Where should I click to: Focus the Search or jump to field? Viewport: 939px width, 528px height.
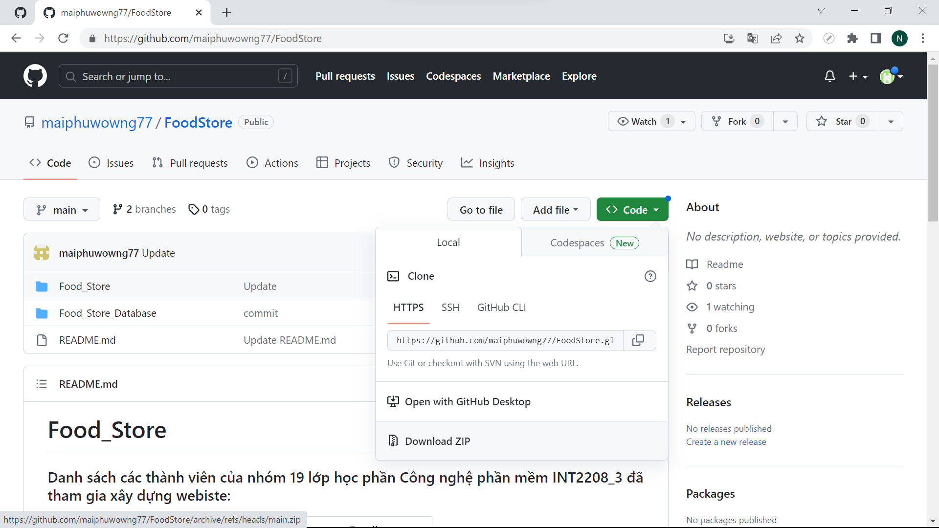[x=178, y=76]
